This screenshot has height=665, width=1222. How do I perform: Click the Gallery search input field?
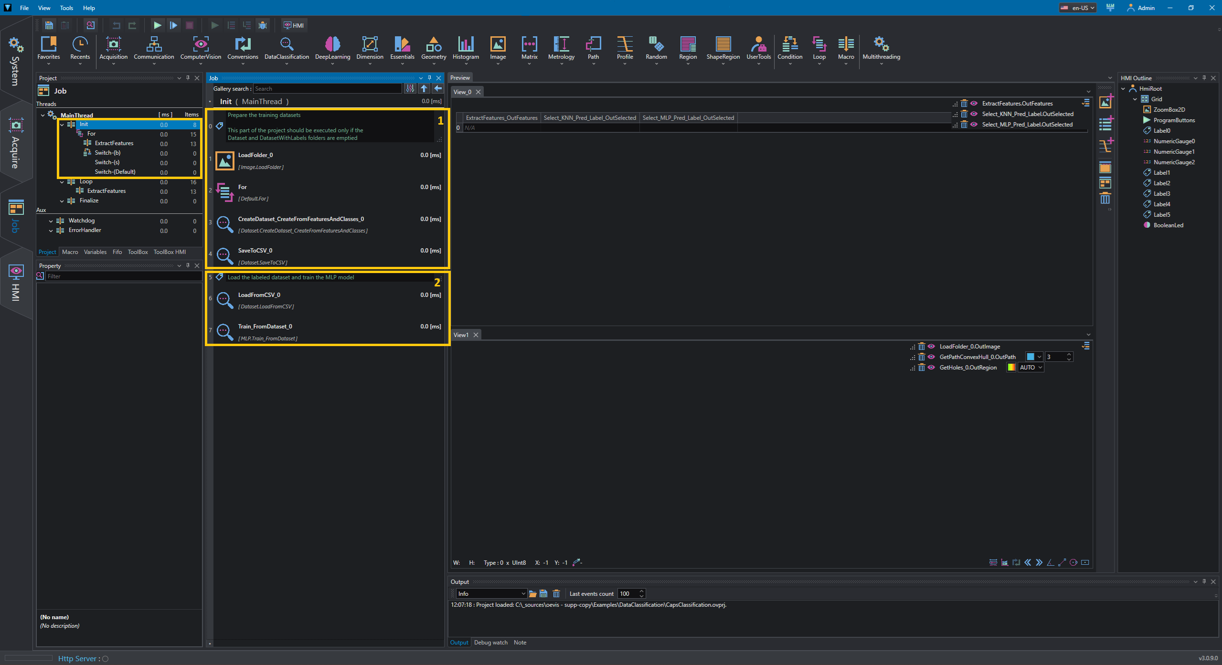tap(328, 89)
